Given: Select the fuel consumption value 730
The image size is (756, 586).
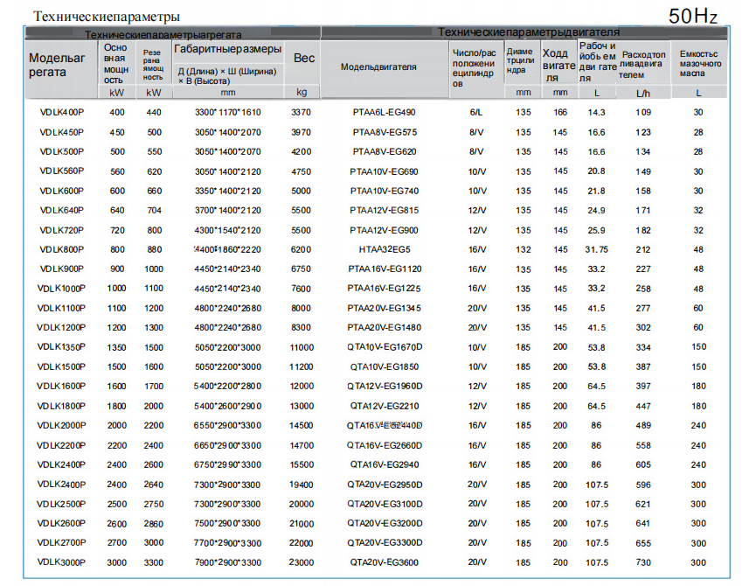Looking at the screenshot, I should pos(643,562).
